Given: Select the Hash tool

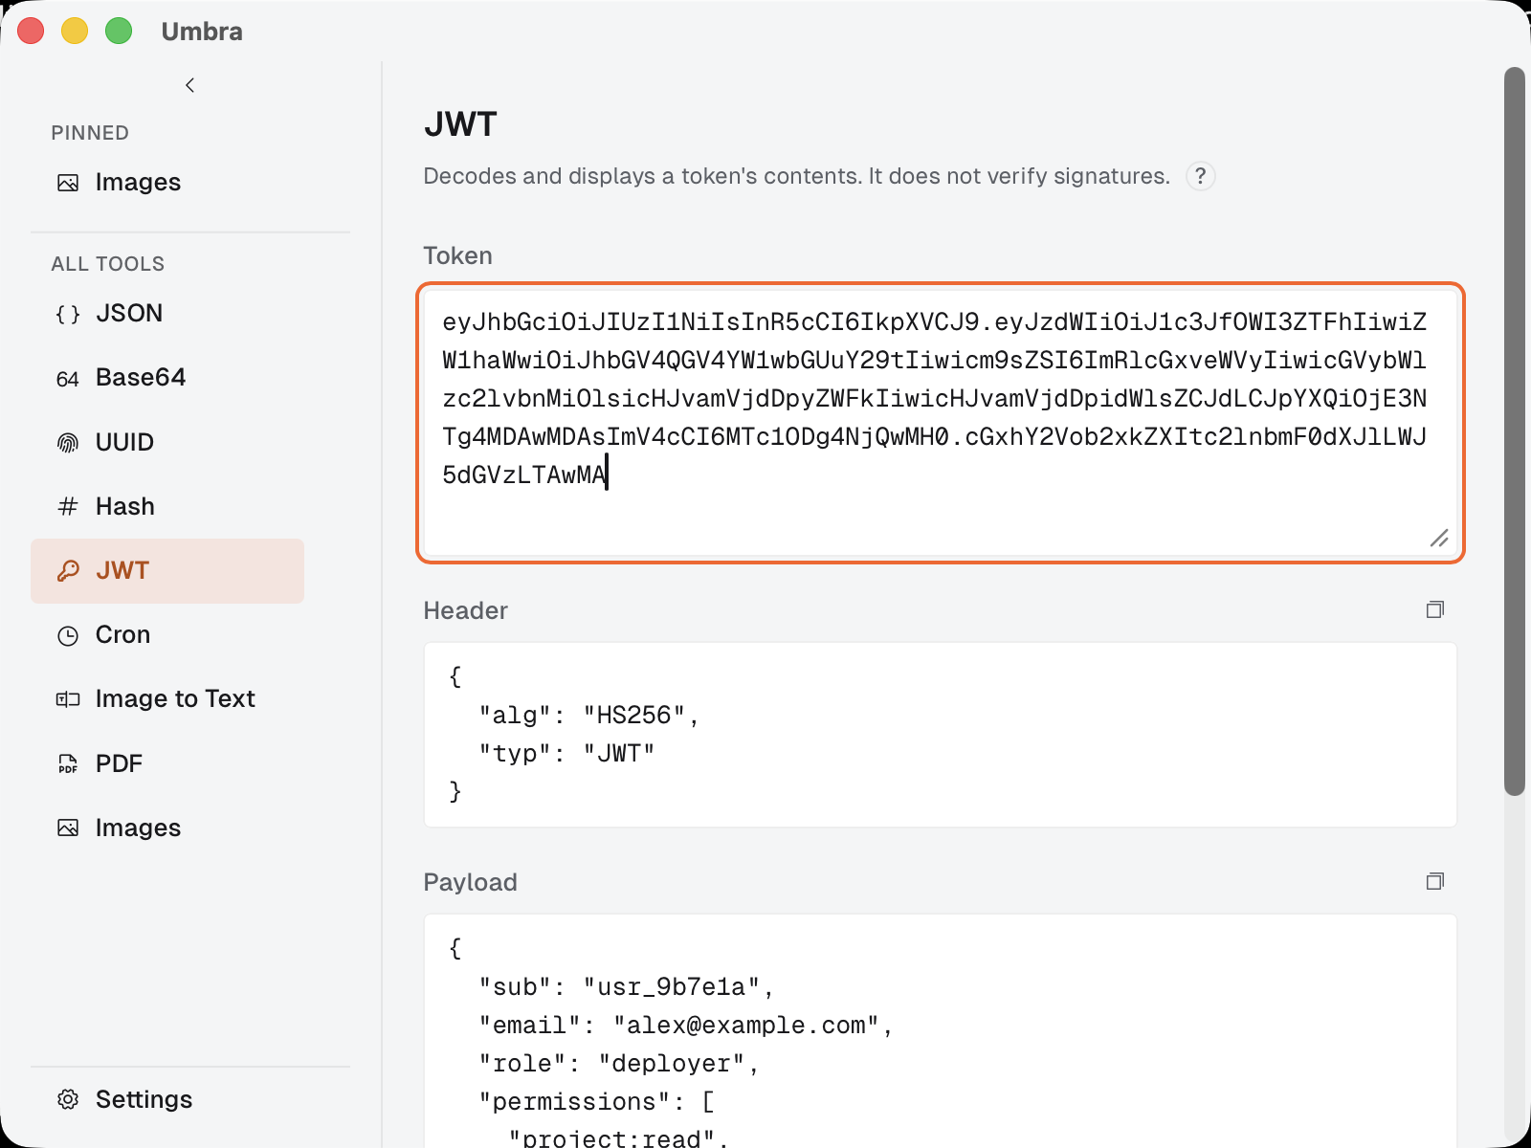Looking at the screenshot, I should pos(167,506).
